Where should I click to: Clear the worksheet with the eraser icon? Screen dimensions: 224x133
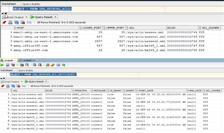(x=53, y=65)
